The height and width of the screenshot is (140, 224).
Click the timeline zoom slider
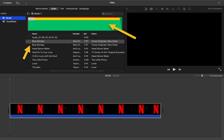(x=202, y=76)
